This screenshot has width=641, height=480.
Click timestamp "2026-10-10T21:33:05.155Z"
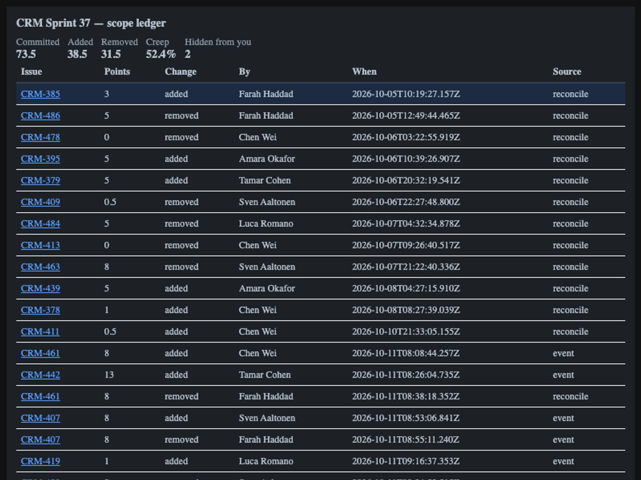coord(406,332)
